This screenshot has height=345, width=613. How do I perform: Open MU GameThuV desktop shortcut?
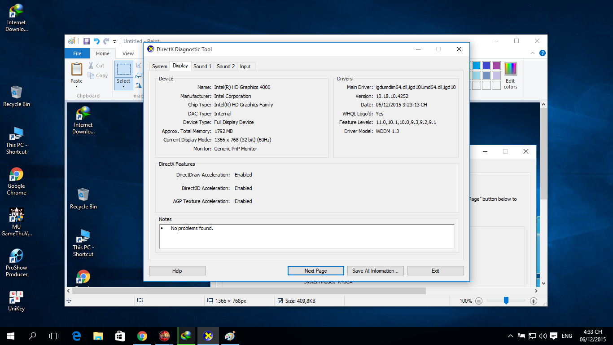click(17, 222)
